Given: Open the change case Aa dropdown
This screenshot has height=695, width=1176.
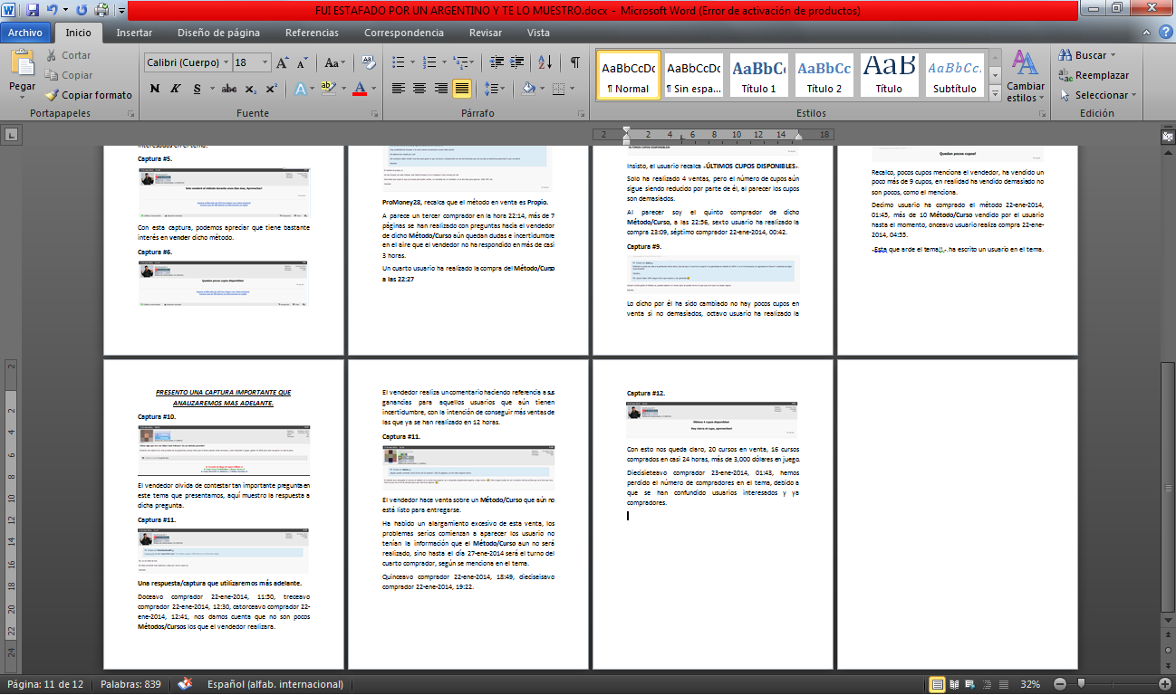Looking at the screenshot, I should tap(335, 63).
